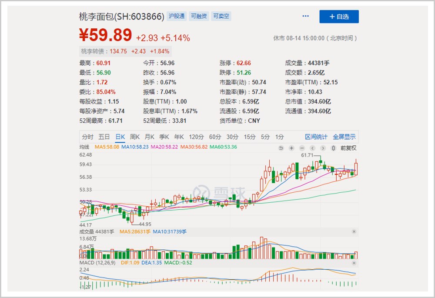The width and height of the screenshot is (435, 298).
Task: Click the 沪股通 tag
Action: pyautogui.click(x=177, y=16)
